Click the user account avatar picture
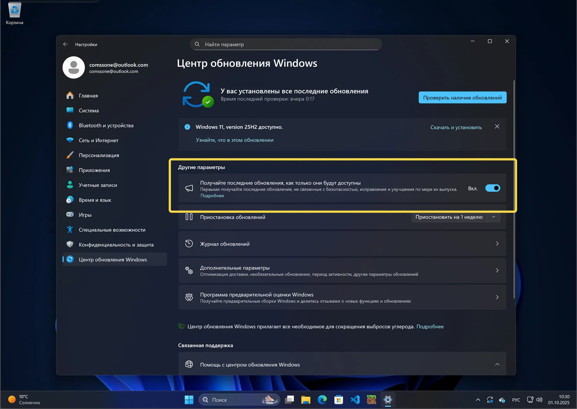This screenshot has height=409, width=577. click(x=74, y=68)
